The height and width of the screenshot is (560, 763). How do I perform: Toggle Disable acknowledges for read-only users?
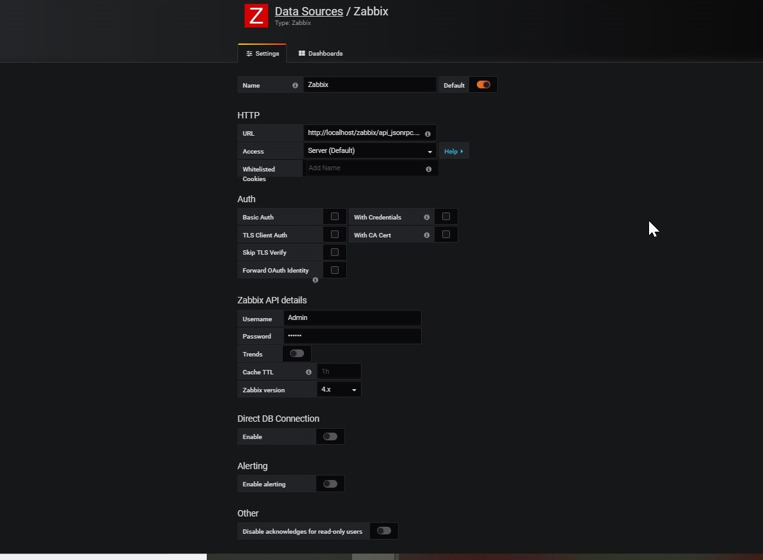(x=384, y=531)
